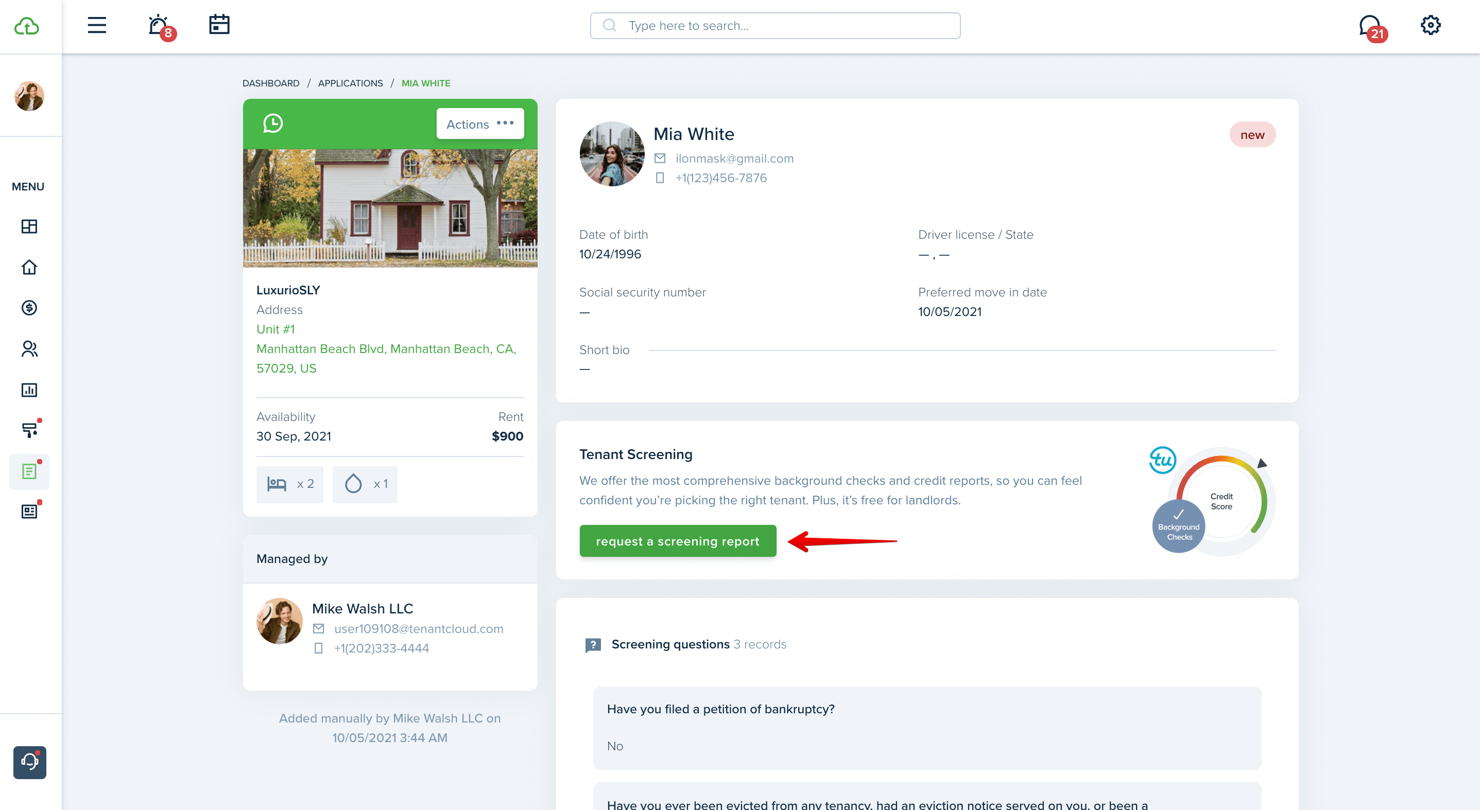Viewport: 1480px width, 810px height.
Task: Click move in date 10/05/2021
Action: [x=950, y=312]
